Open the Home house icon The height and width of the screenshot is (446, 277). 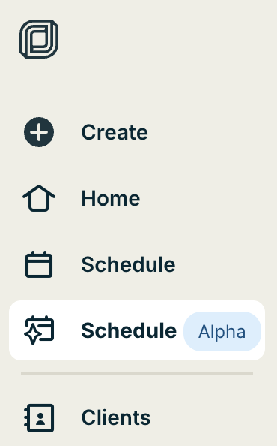click(x=39, y=198)
